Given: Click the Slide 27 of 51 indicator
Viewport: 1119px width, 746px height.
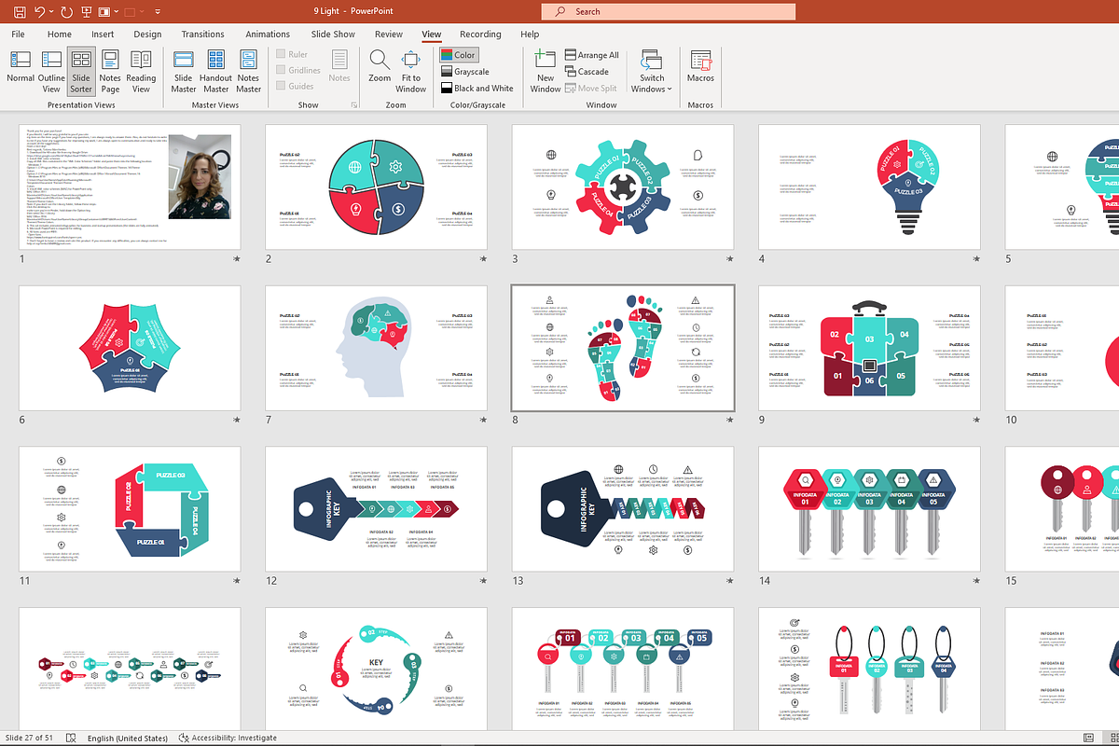Looking at the screenshot, I should pos(30,738).
